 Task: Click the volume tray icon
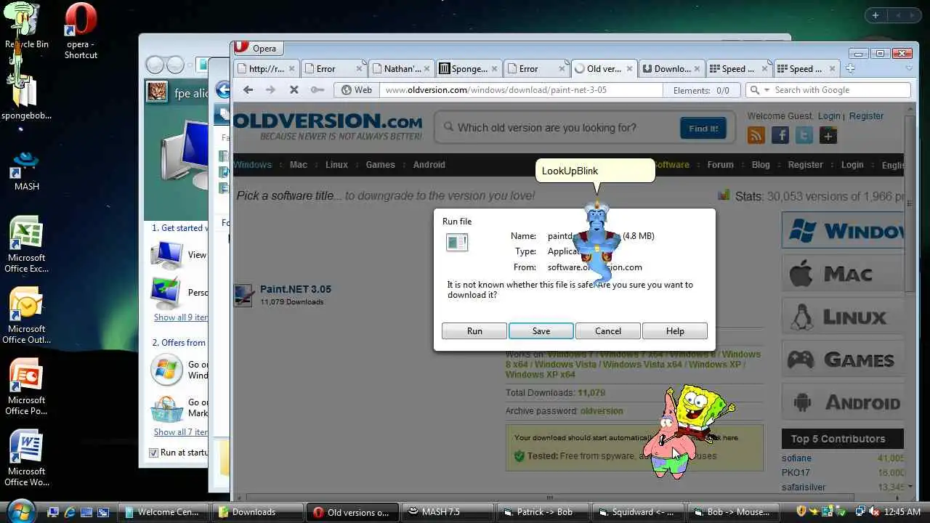(874, 512)
